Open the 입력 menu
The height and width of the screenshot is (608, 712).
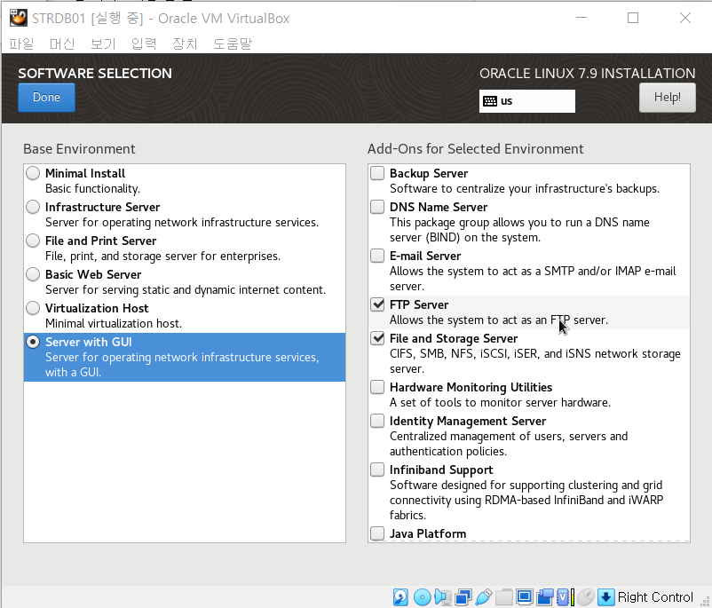pyautogui.click(x=144, y=43)
